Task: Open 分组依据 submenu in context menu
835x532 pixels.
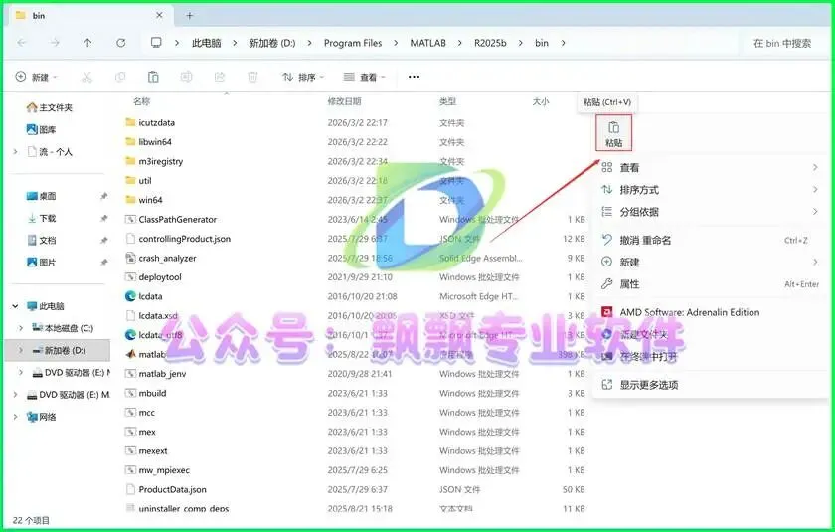Action: pos(710,212)
